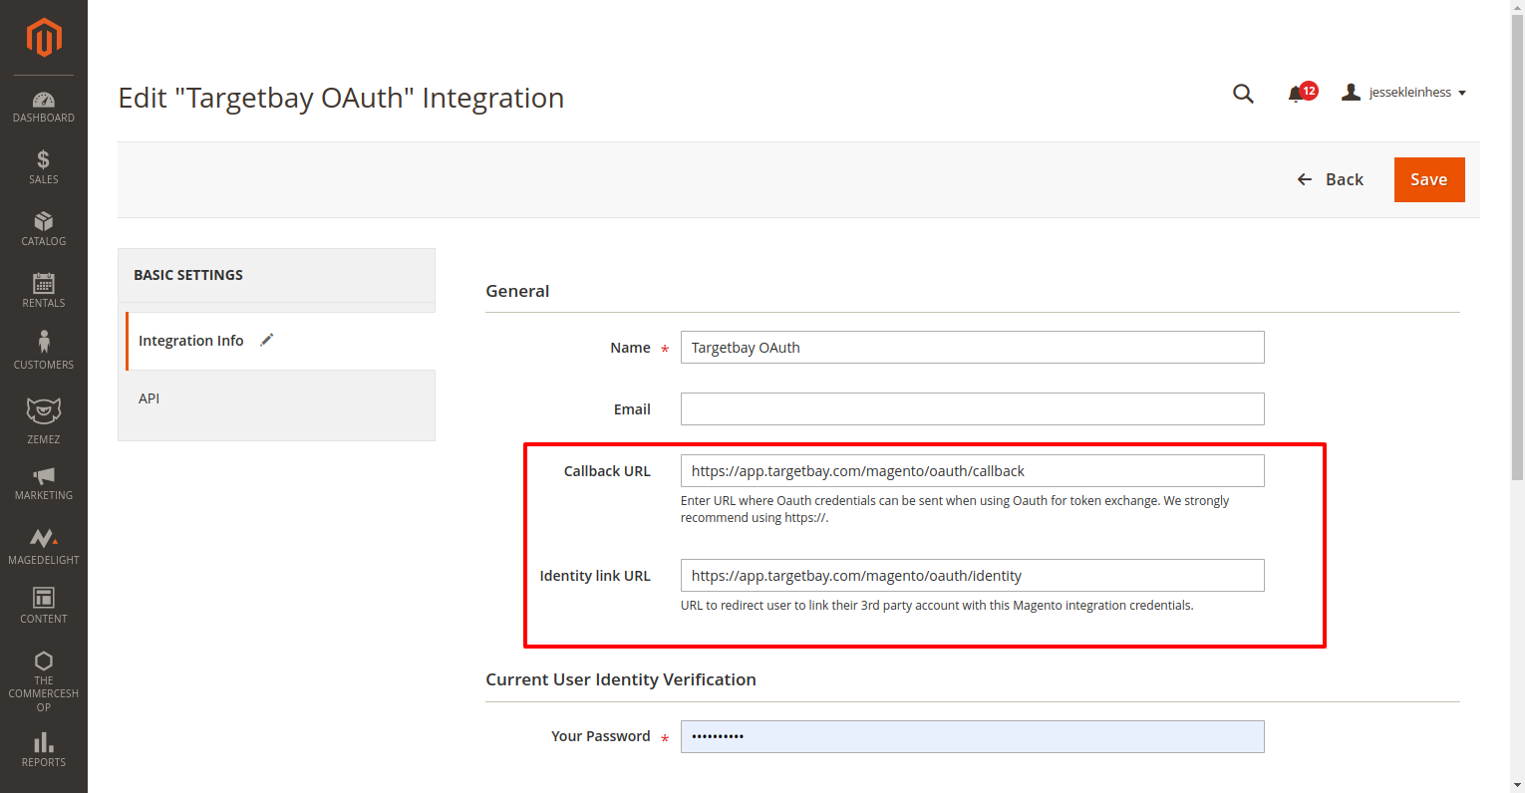This screenshot has width=1525, height=793.
Task: Open the Reports bar chart icon
Action: pos(44,743)
